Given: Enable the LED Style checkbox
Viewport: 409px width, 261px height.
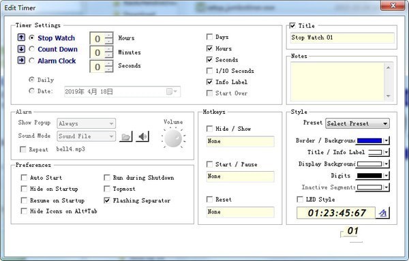Looking at the screenshot, I should [x=300, y=200].
